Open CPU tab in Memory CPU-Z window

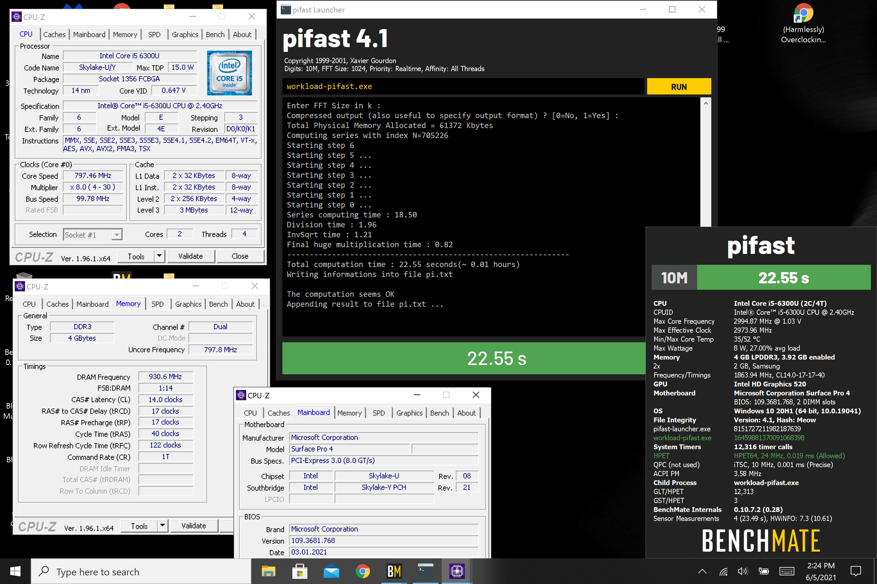click(x=29, y=304)
